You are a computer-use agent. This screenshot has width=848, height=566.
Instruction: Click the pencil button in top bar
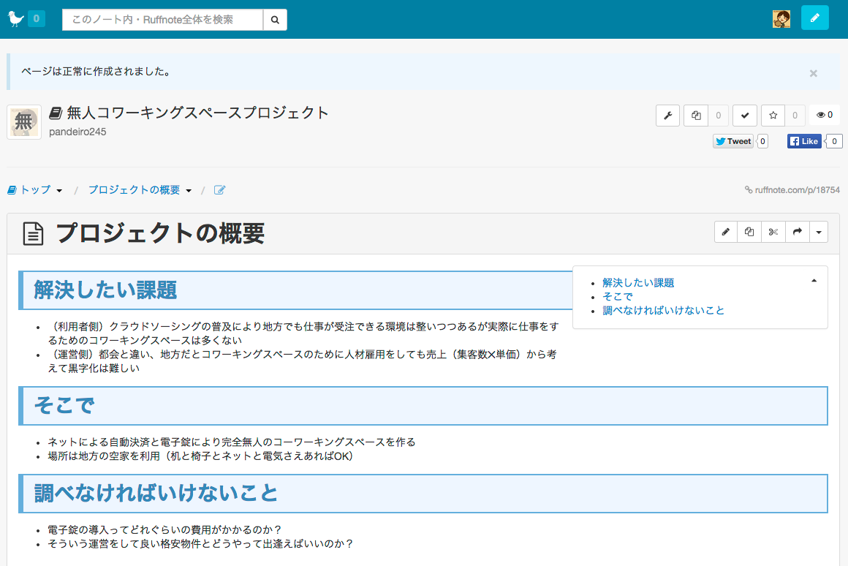point(814,18)
